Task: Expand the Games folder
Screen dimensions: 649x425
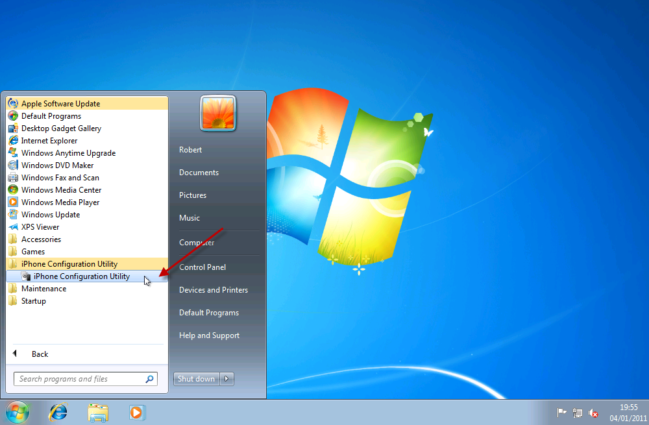Action: click(33, 252)
